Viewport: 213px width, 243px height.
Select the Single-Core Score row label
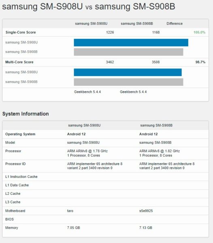coord(21,32)
